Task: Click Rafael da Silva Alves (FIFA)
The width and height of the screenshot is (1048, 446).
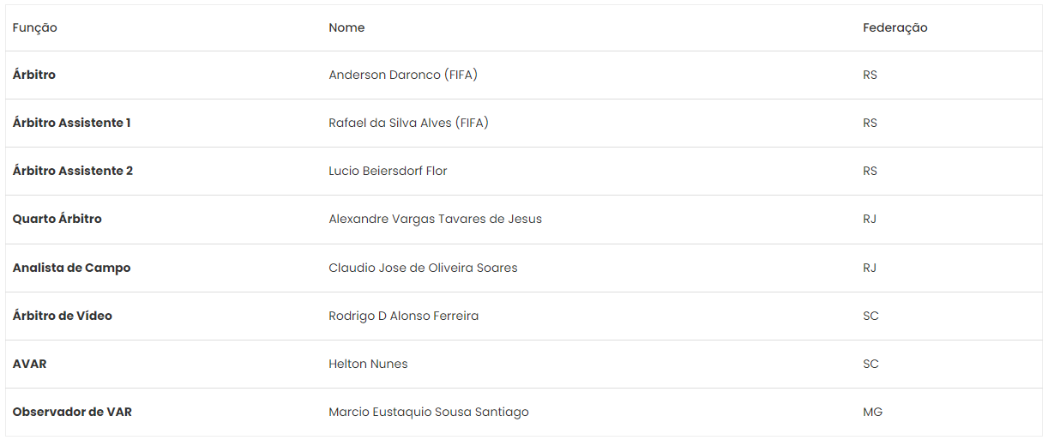Action: coord(408,123)
